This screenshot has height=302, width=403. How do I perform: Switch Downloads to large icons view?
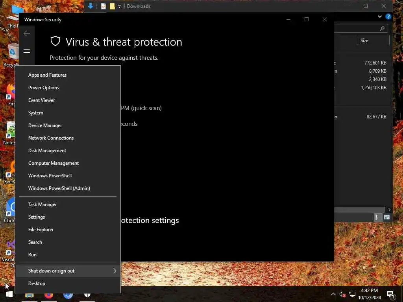coord(386,217)
